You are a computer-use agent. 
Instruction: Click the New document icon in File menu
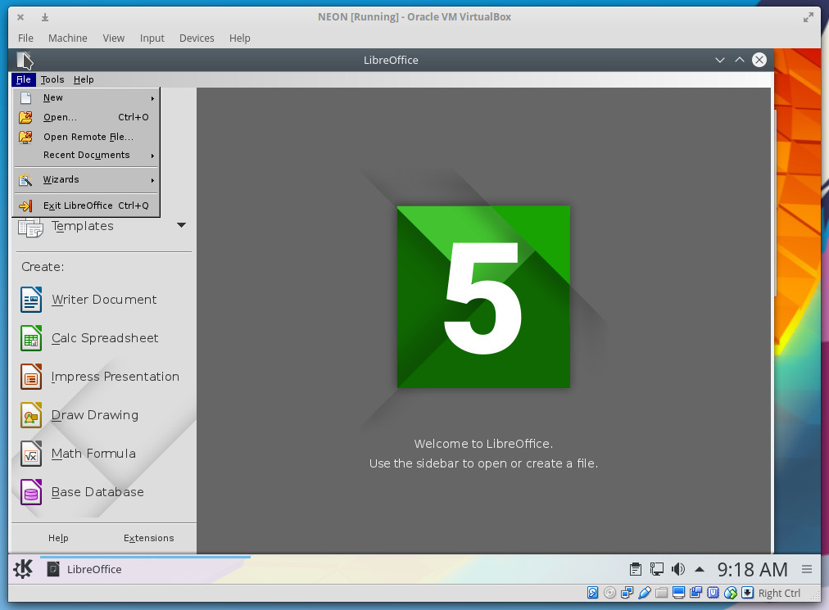tap(25, 97)
